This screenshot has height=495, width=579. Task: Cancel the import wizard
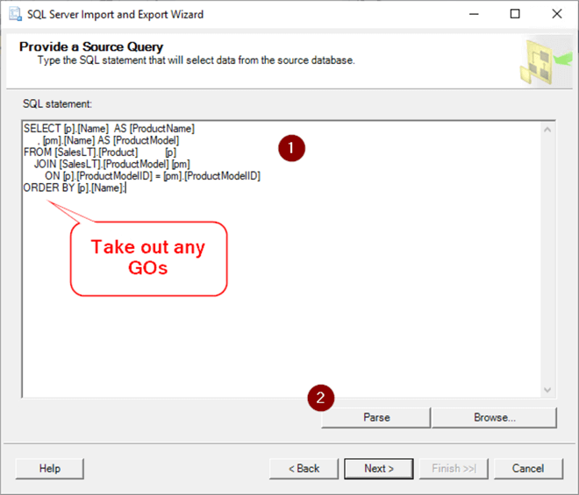528,469
